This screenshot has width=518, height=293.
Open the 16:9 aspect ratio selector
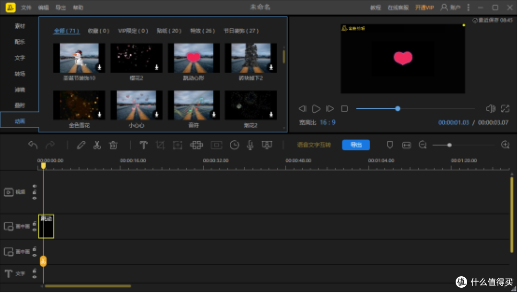click(327, 123)
